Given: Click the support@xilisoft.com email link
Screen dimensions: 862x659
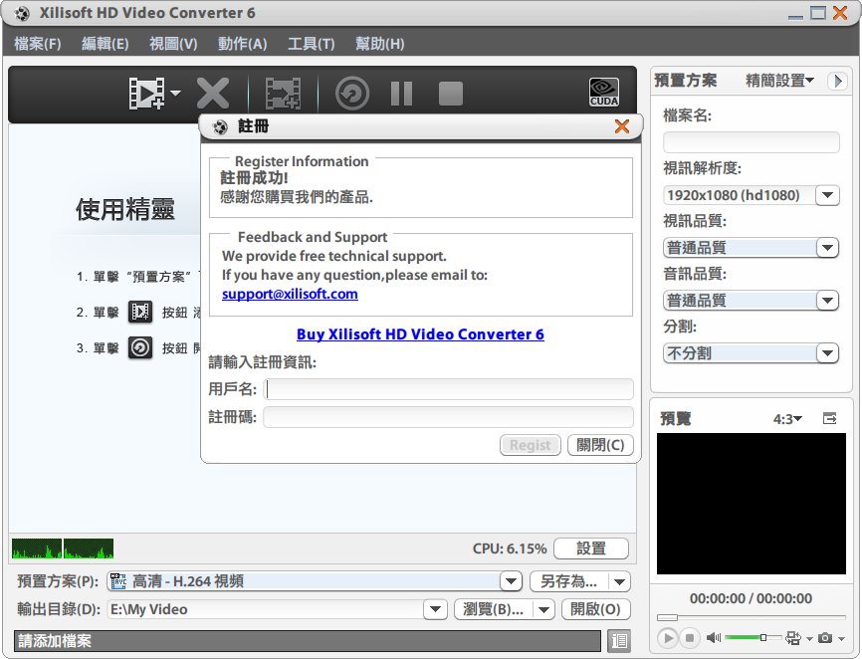Looking at the screenshot, I should [x=290, y=294].
